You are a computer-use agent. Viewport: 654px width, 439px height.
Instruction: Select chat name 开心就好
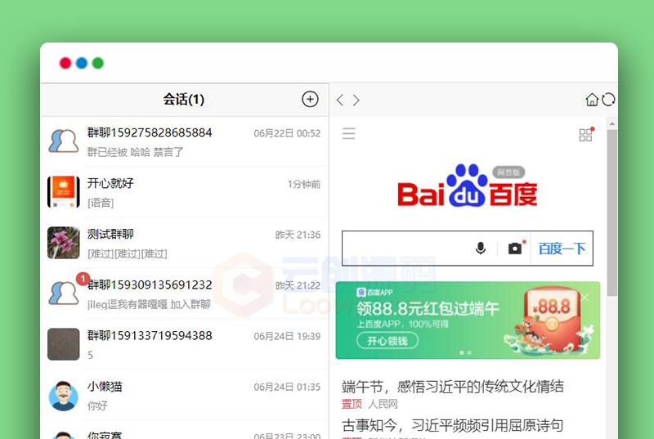click(x=110, y=183)
